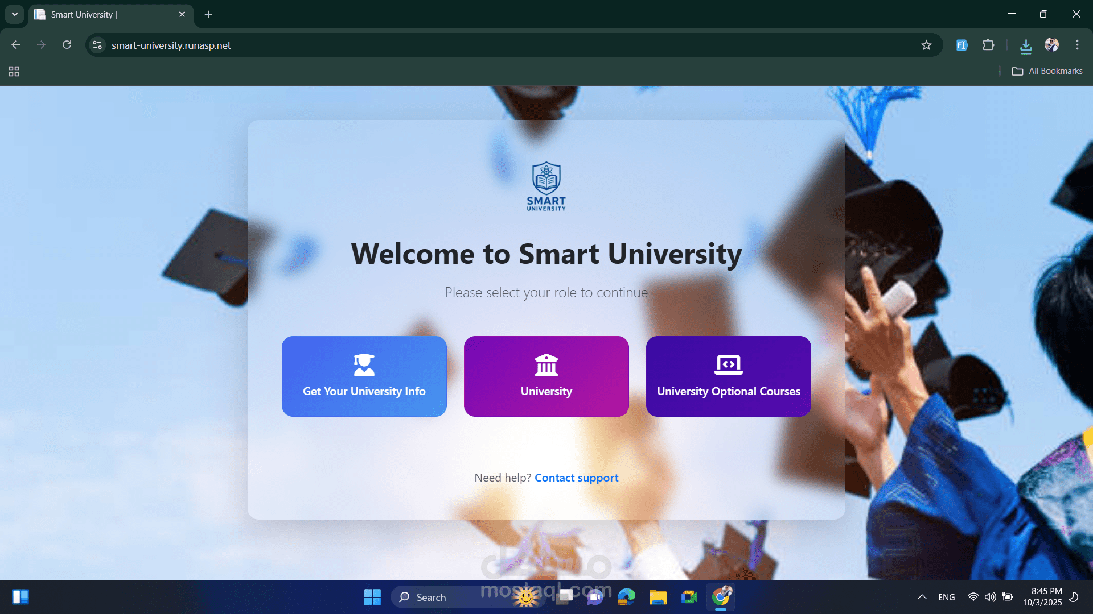Open University Optional Courses card
1093x614 pixels.
tap(729, 376)
